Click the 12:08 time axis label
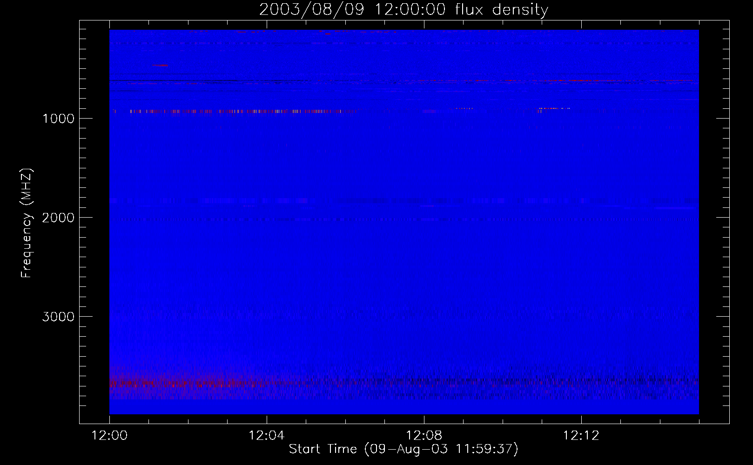This screenshot has height=465, width=753. [x=424, y=436]
